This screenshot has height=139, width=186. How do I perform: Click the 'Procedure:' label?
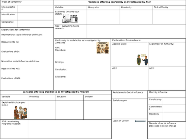(x=61, y=50)
